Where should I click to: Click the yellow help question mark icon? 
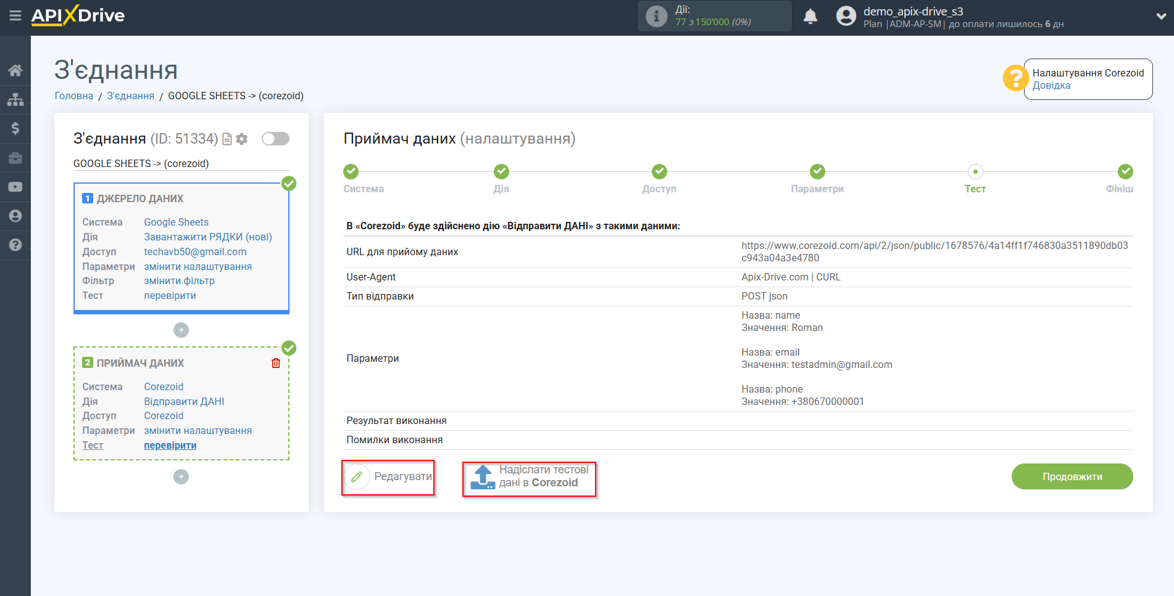[1015, 78]
